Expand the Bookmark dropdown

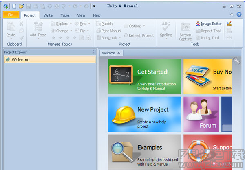point(120,37)
